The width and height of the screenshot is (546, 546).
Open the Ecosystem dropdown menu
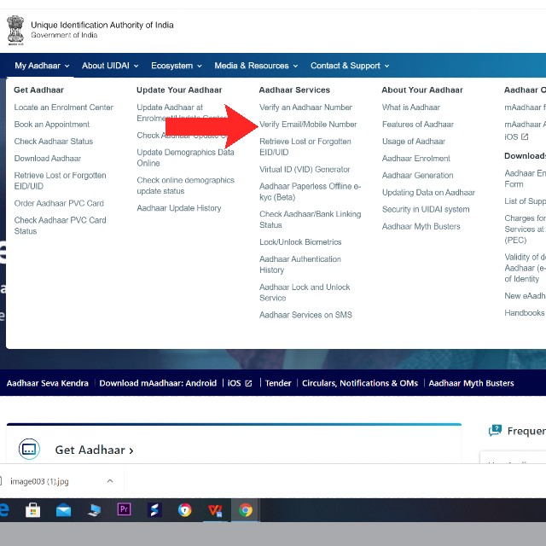coord(177,66)
